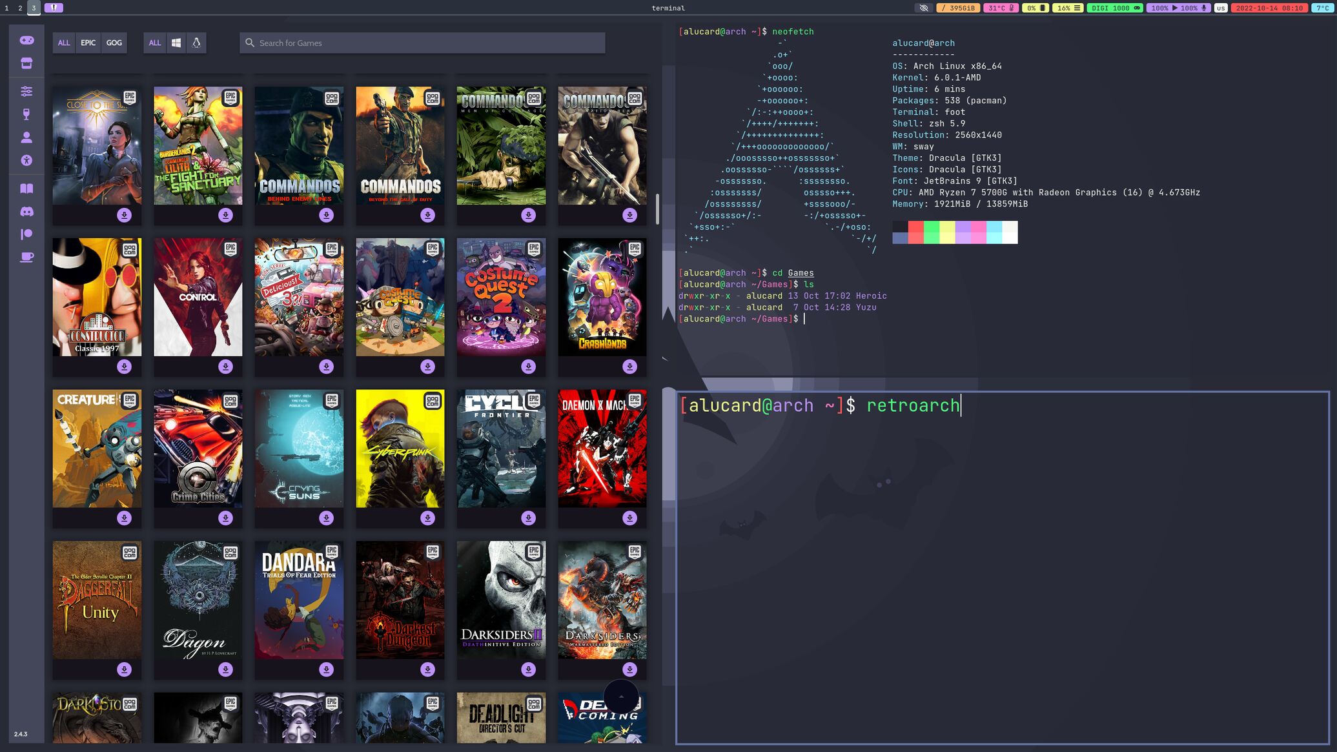Open Cook Serve Delicious 3 cover
Viewport: 1337px width, 752px height.
299,297
